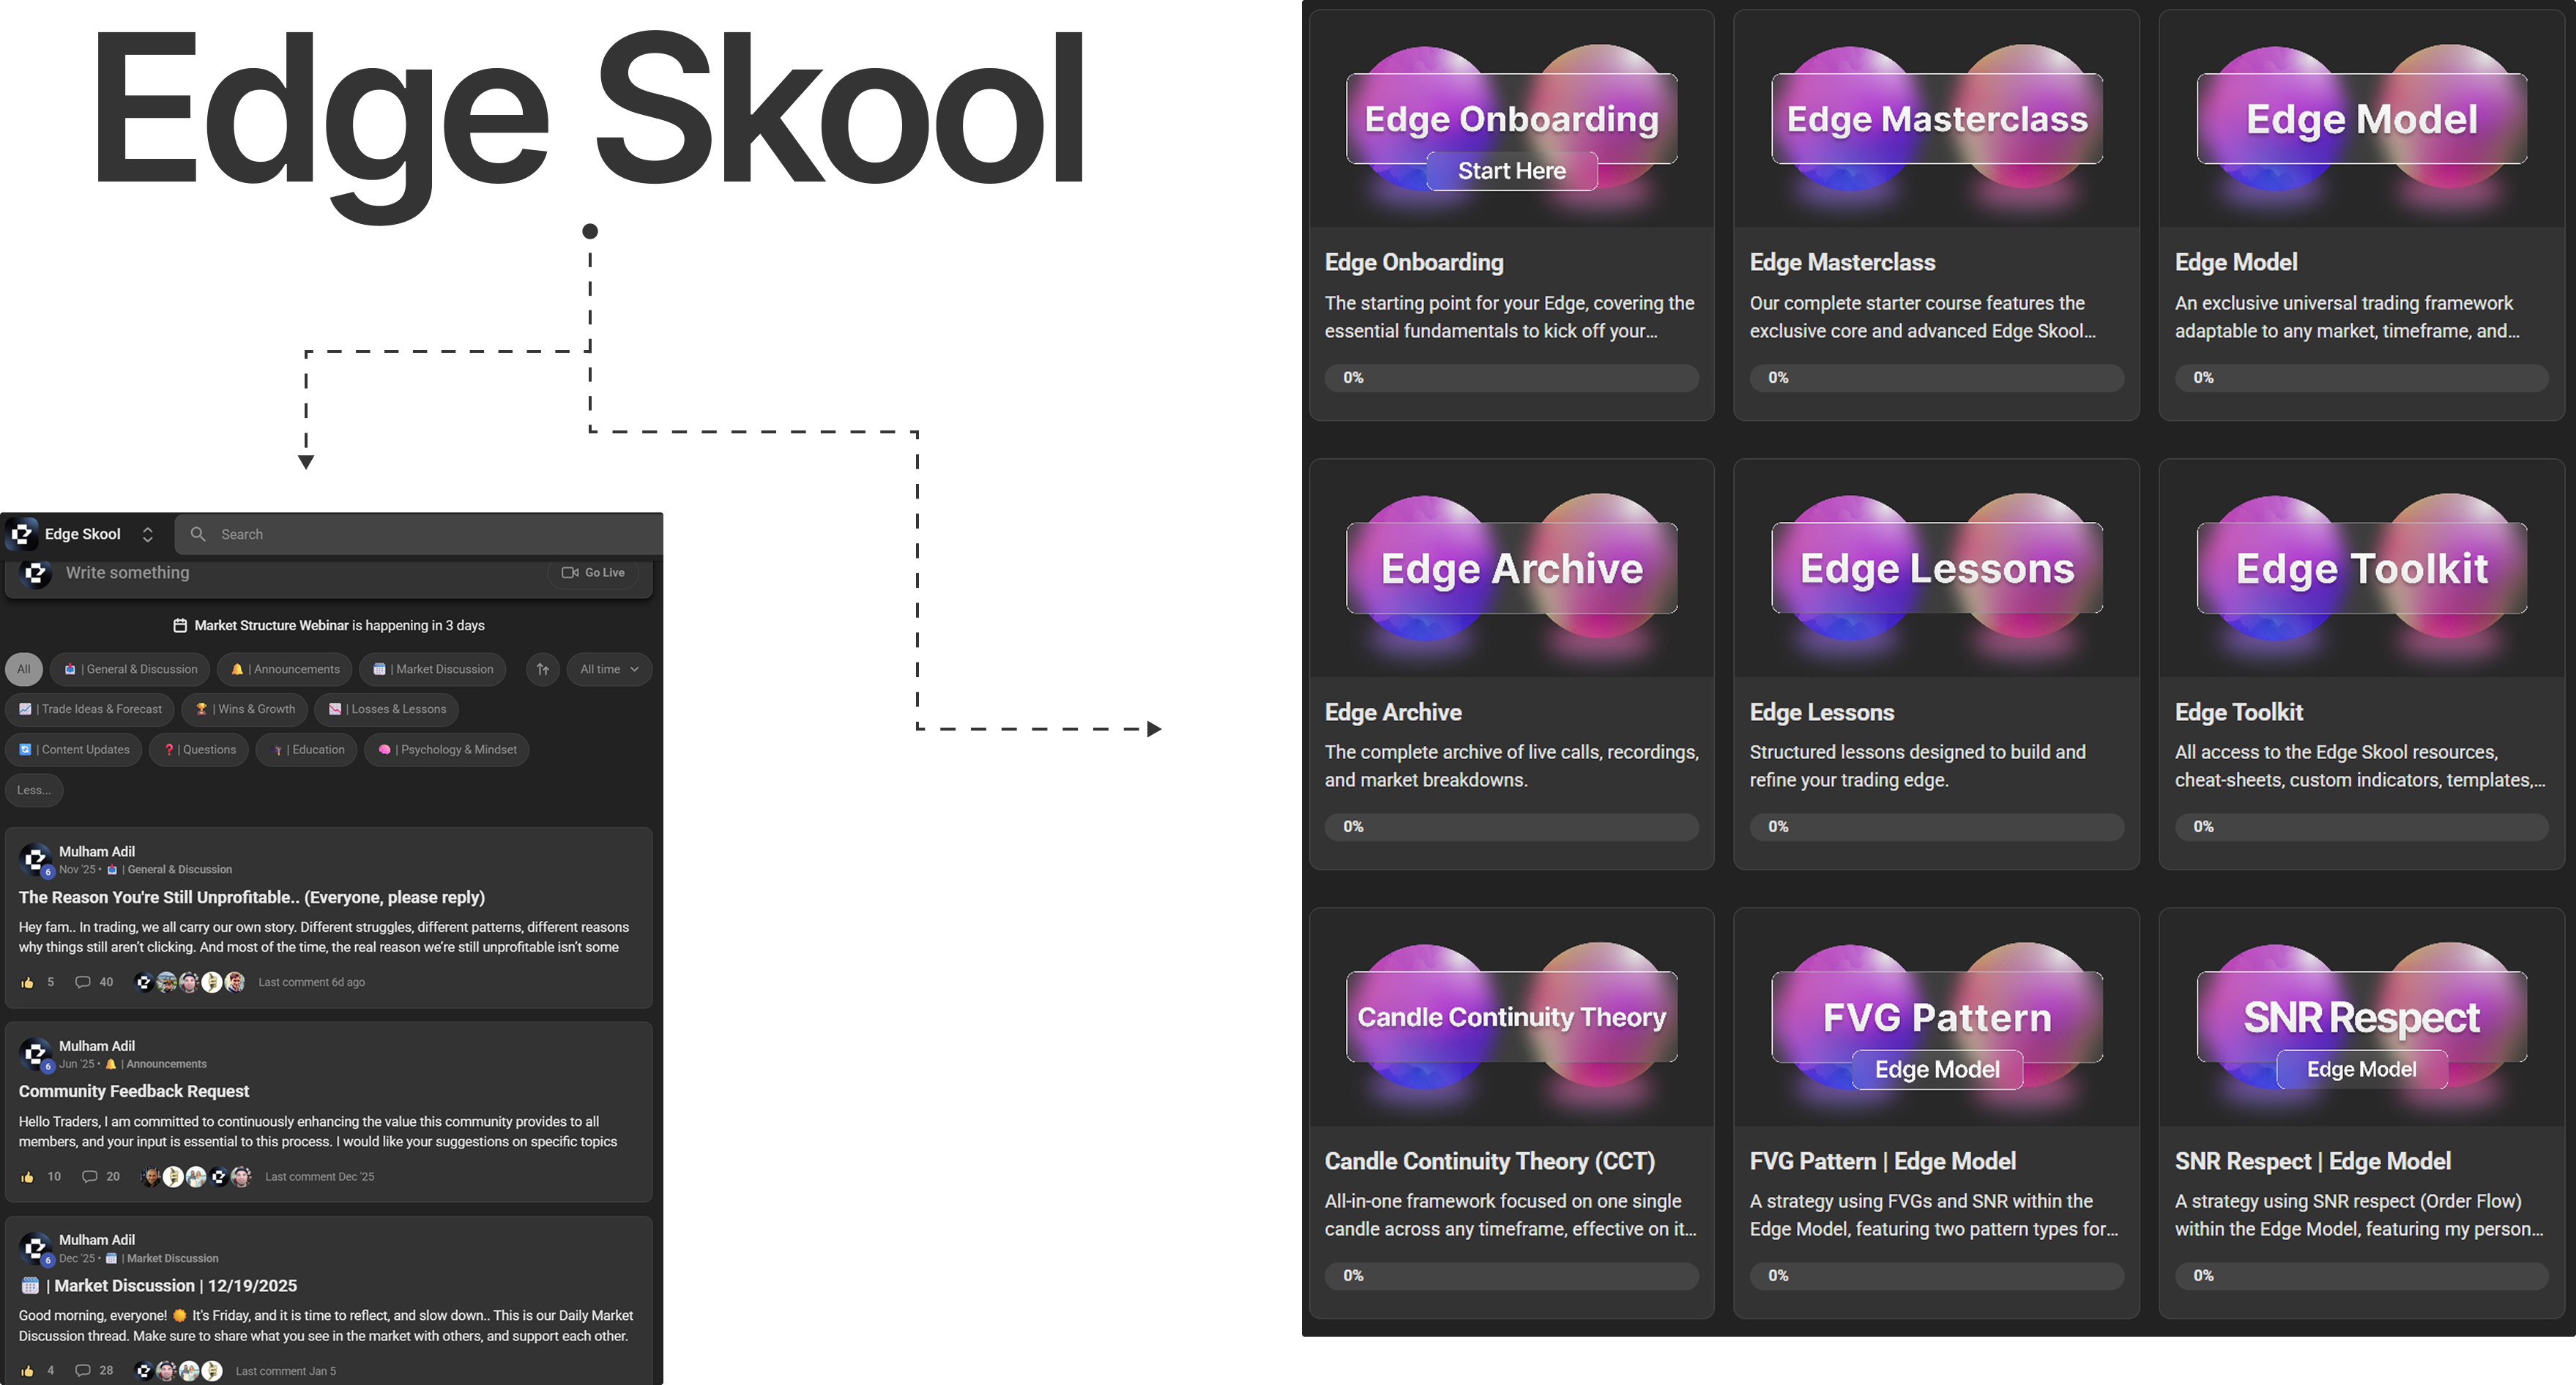Open comments on Still Unprofitable post

coord(83,982)
